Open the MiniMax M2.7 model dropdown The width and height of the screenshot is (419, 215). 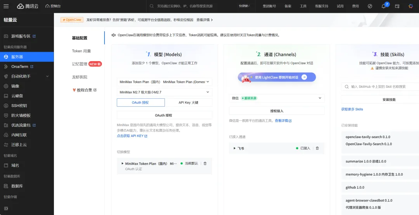point(164,92)
